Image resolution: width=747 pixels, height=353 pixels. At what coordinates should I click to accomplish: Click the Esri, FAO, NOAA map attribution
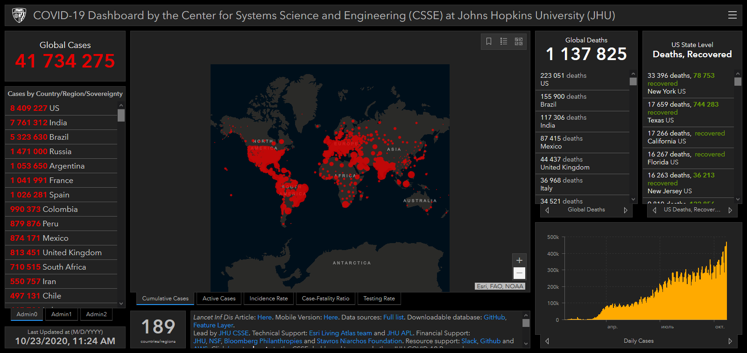pos(500,286)
